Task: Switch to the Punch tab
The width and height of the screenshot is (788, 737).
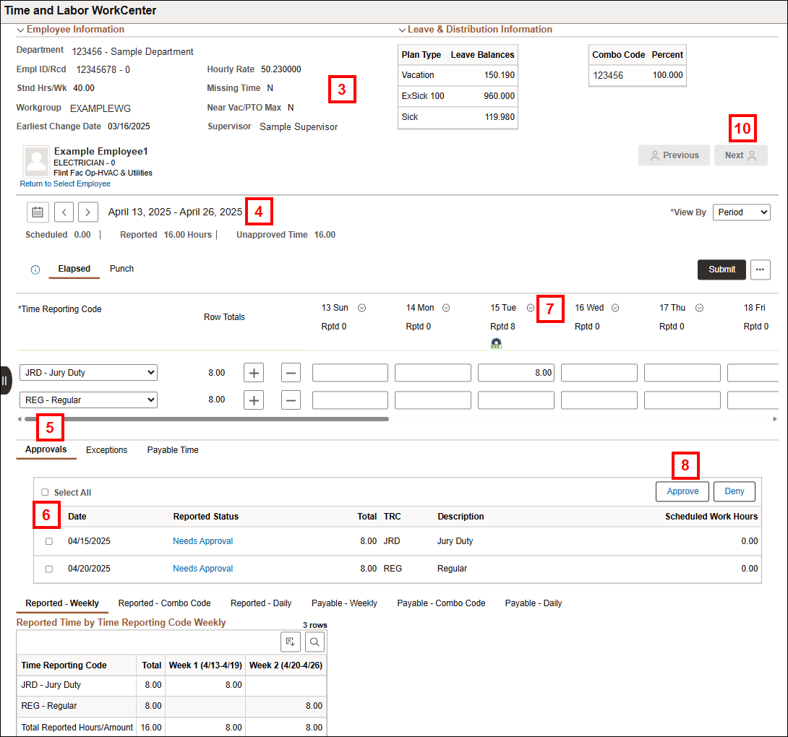Action: click(x=121, y=269)
